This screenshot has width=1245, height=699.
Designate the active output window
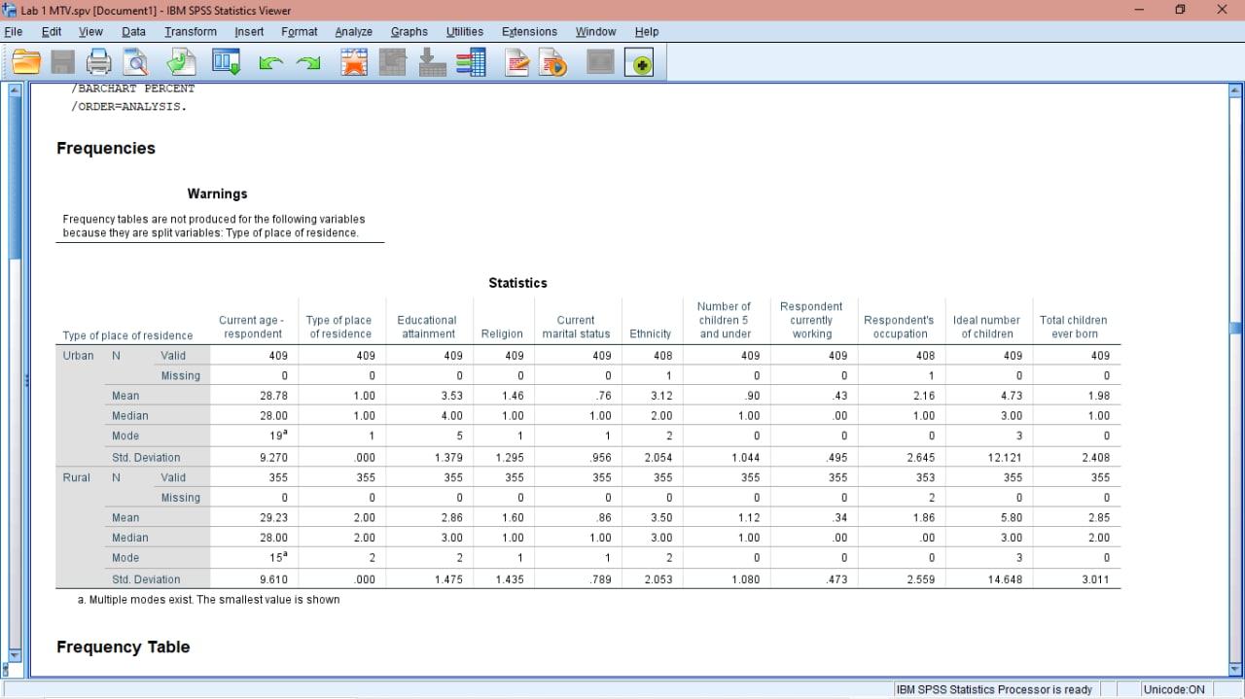tap(640, 63)
